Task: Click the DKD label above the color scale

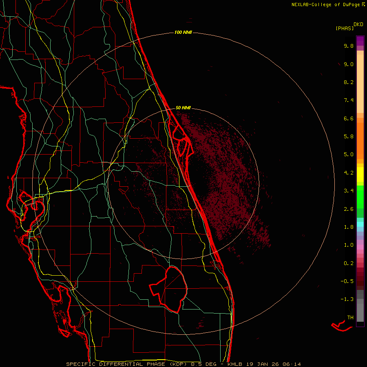Action: (x=358, y=24)
